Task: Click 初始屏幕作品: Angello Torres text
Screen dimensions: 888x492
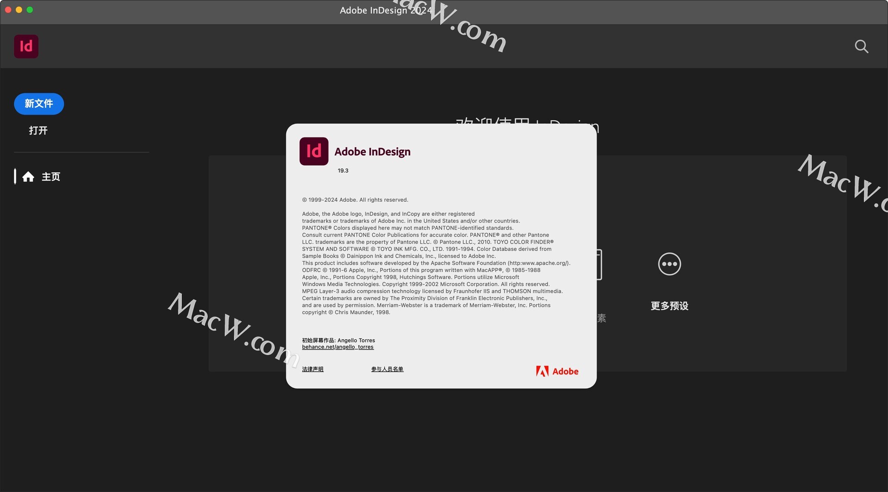Action: pos(339,340)
